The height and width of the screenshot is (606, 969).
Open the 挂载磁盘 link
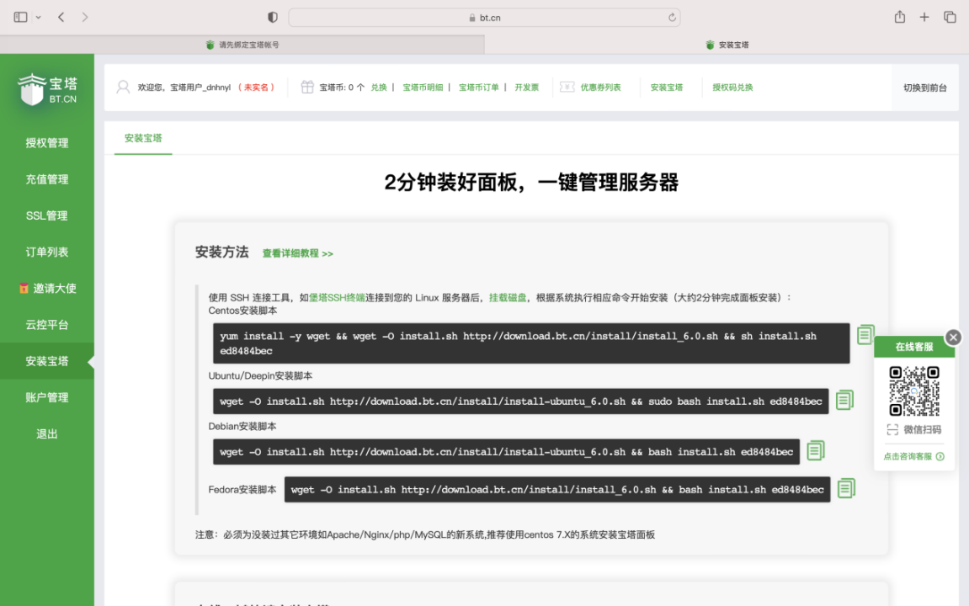508,297
